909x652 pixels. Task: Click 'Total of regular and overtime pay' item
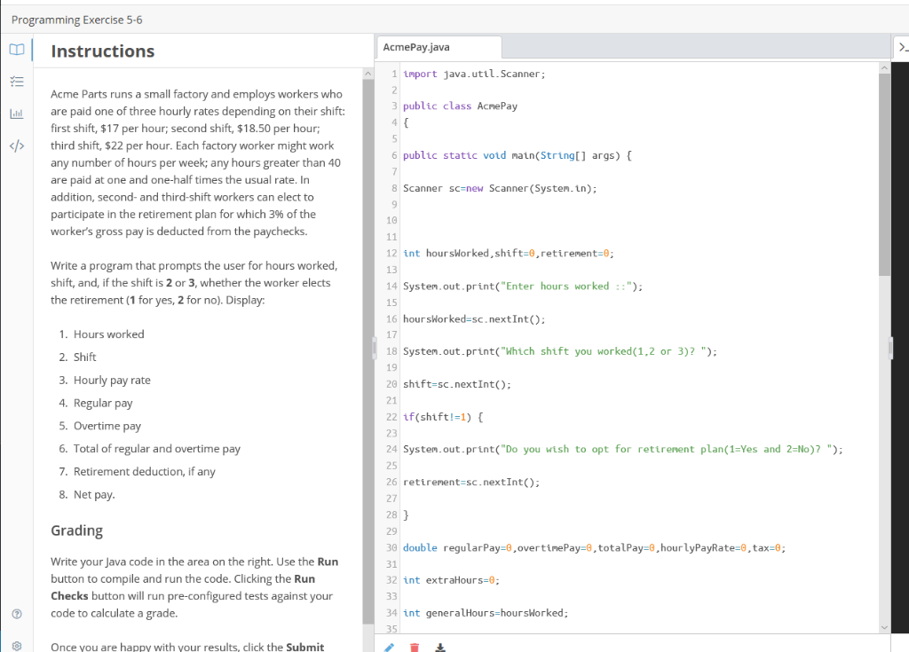tap(156, 449)
